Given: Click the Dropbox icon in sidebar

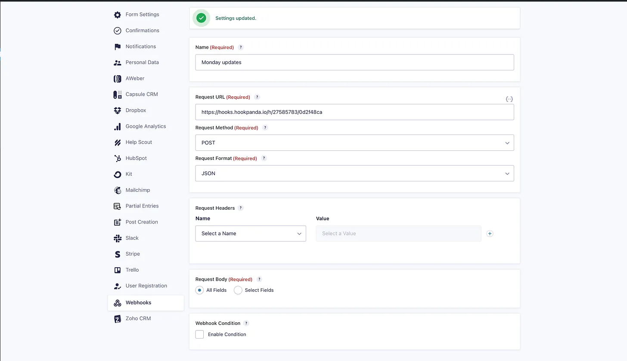Looking at the screenshot, I should pos(117,110).
